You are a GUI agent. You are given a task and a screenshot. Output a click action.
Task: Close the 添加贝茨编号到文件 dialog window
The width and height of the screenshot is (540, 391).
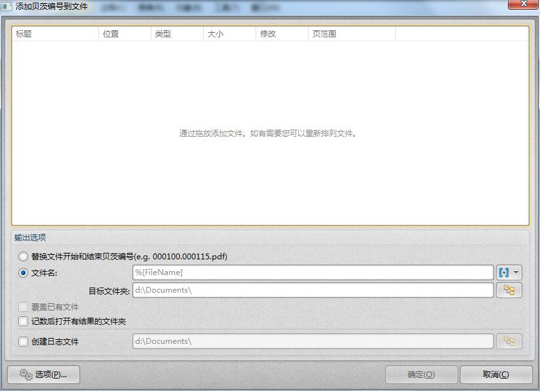pos(523,5)
